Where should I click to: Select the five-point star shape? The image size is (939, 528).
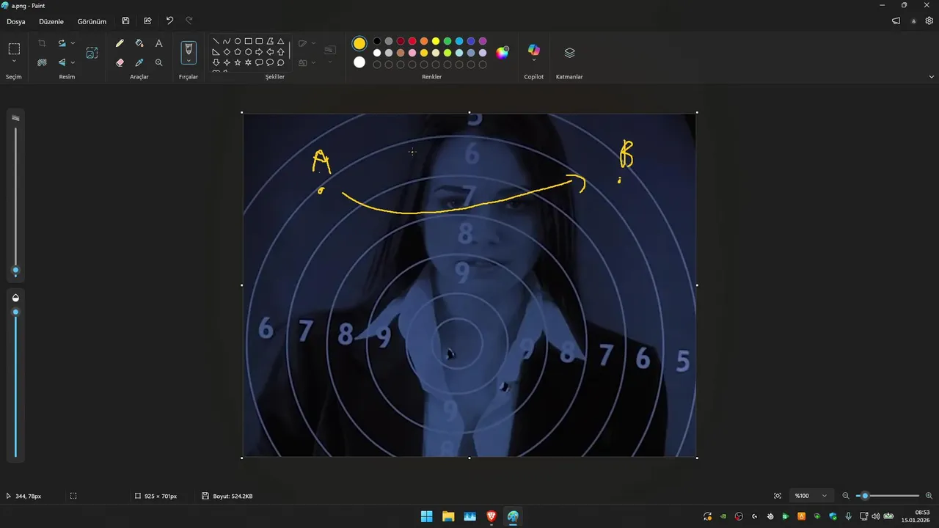tap(238, 62)
